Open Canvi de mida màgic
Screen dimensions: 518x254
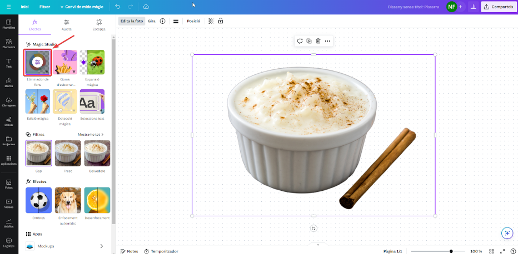(x=82, y=7)
